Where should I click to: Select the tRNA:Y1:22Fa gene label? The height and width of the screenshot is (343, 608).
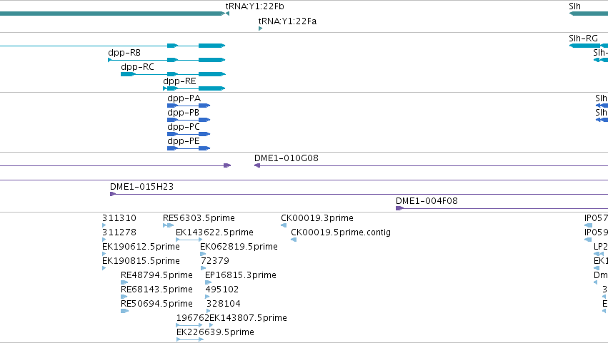click(287, 21)
